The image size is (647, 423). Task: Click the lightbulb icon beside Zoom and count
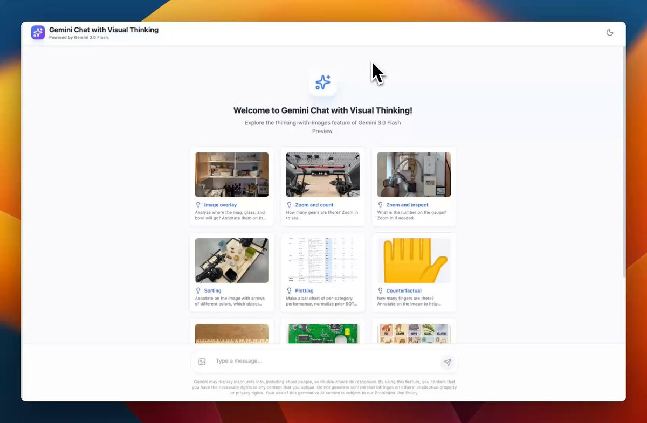pos(289,205)
